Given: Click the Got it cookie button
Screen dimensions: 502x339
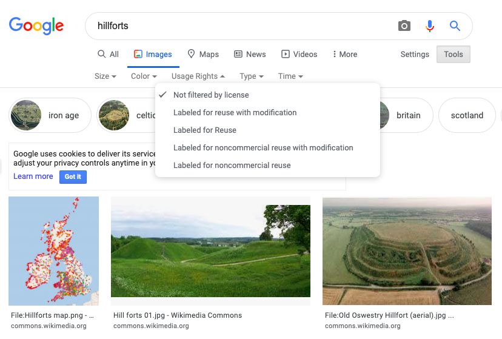Looking at the screenshot, I should tap(73, 176).
